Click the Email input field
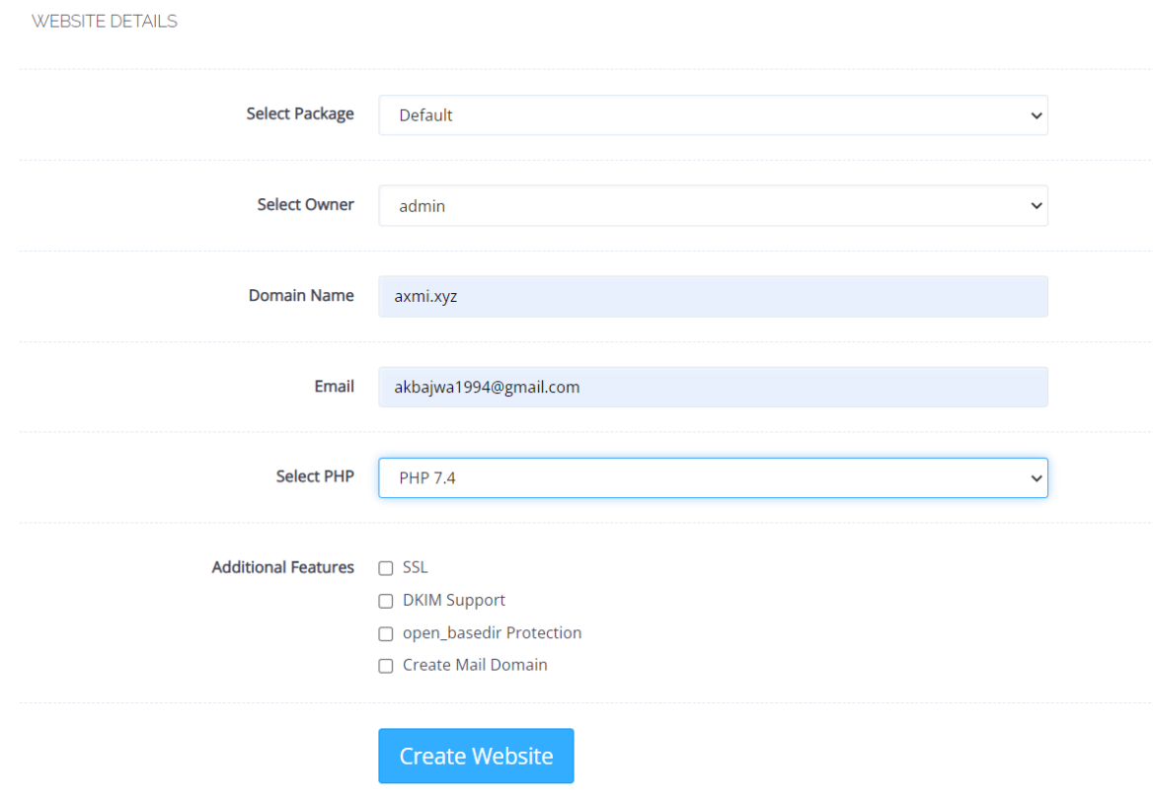 713,387
